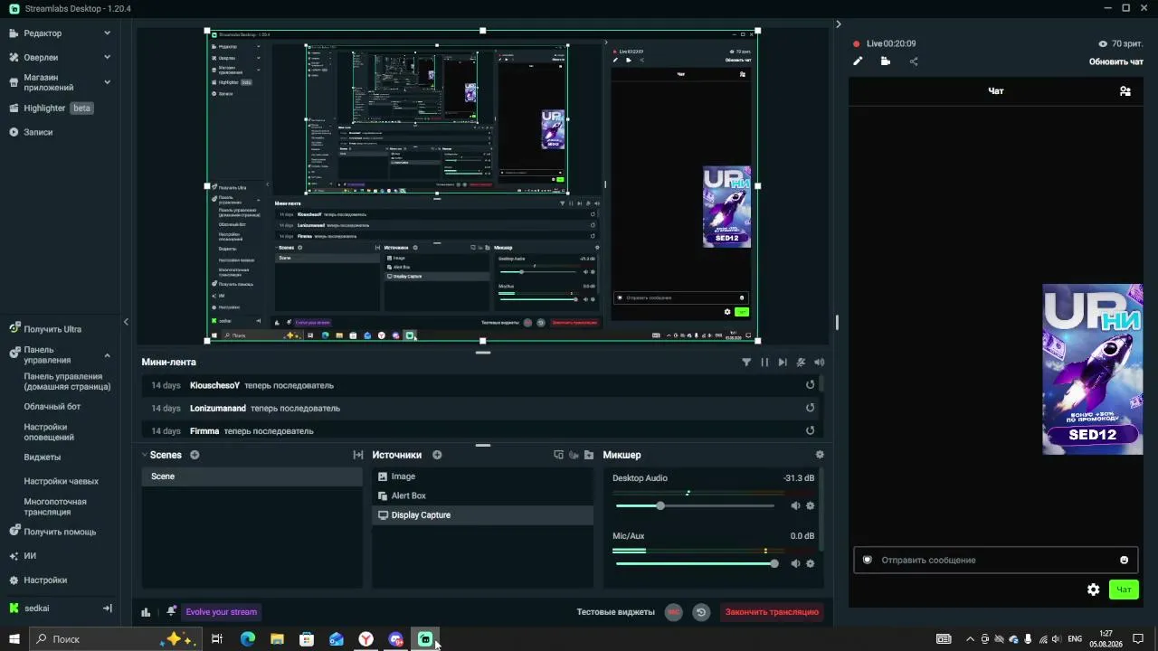Open notifications bell in footer
The image size is (1158, 651).
click(x=171, y=612)
